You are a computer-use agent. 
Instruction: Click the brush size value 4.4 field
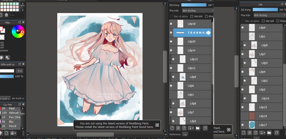coord(20,71)
